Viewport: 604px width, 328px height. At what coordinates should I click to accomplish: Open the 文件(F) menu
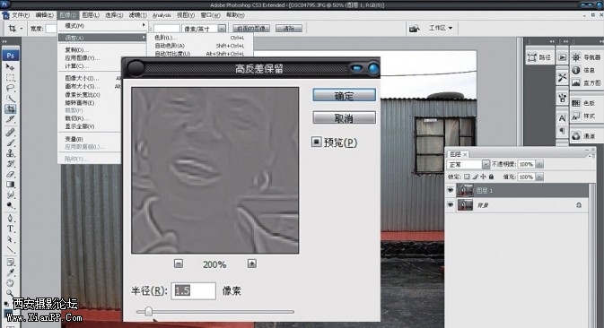tap(21, 15)
